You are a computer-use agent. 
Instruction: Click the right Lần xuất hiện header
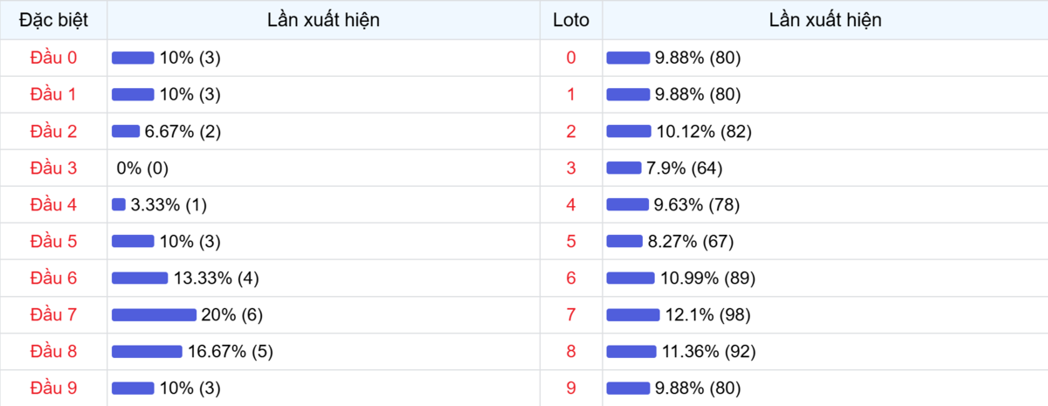pos(824,20)
